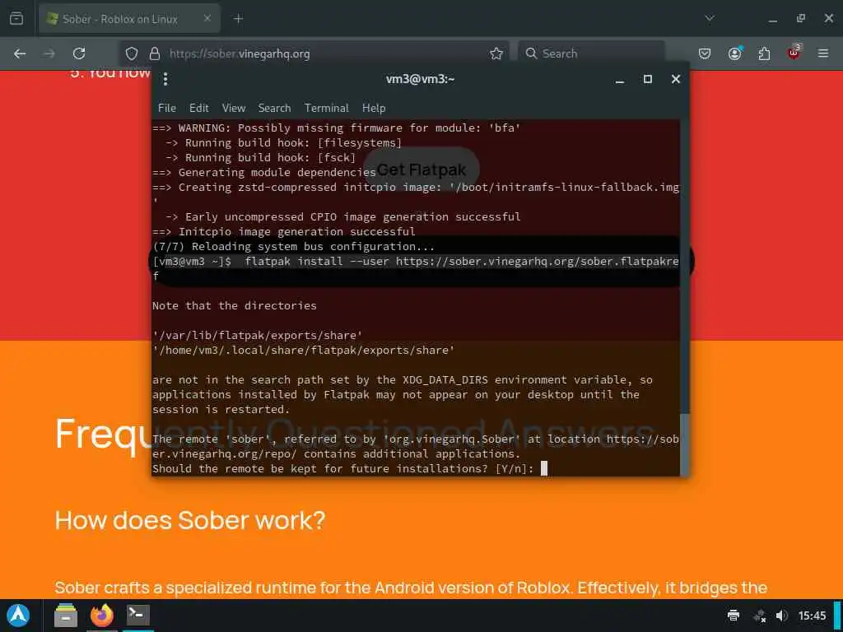
Task: Open the file manager from taskbar
Action: pyautogui.click(x=66, y=616)
